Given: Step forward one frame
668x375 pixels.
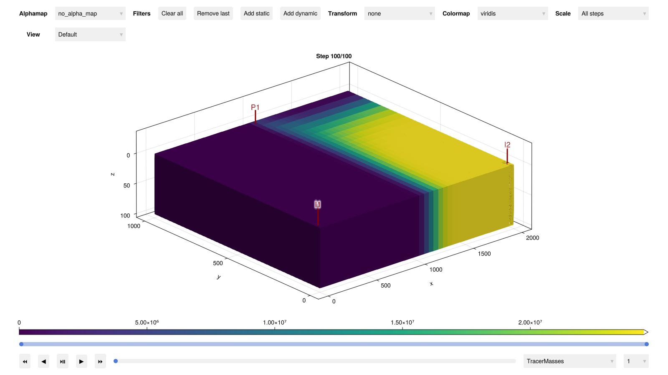Looking at the screenshot, I should point(81,361).
